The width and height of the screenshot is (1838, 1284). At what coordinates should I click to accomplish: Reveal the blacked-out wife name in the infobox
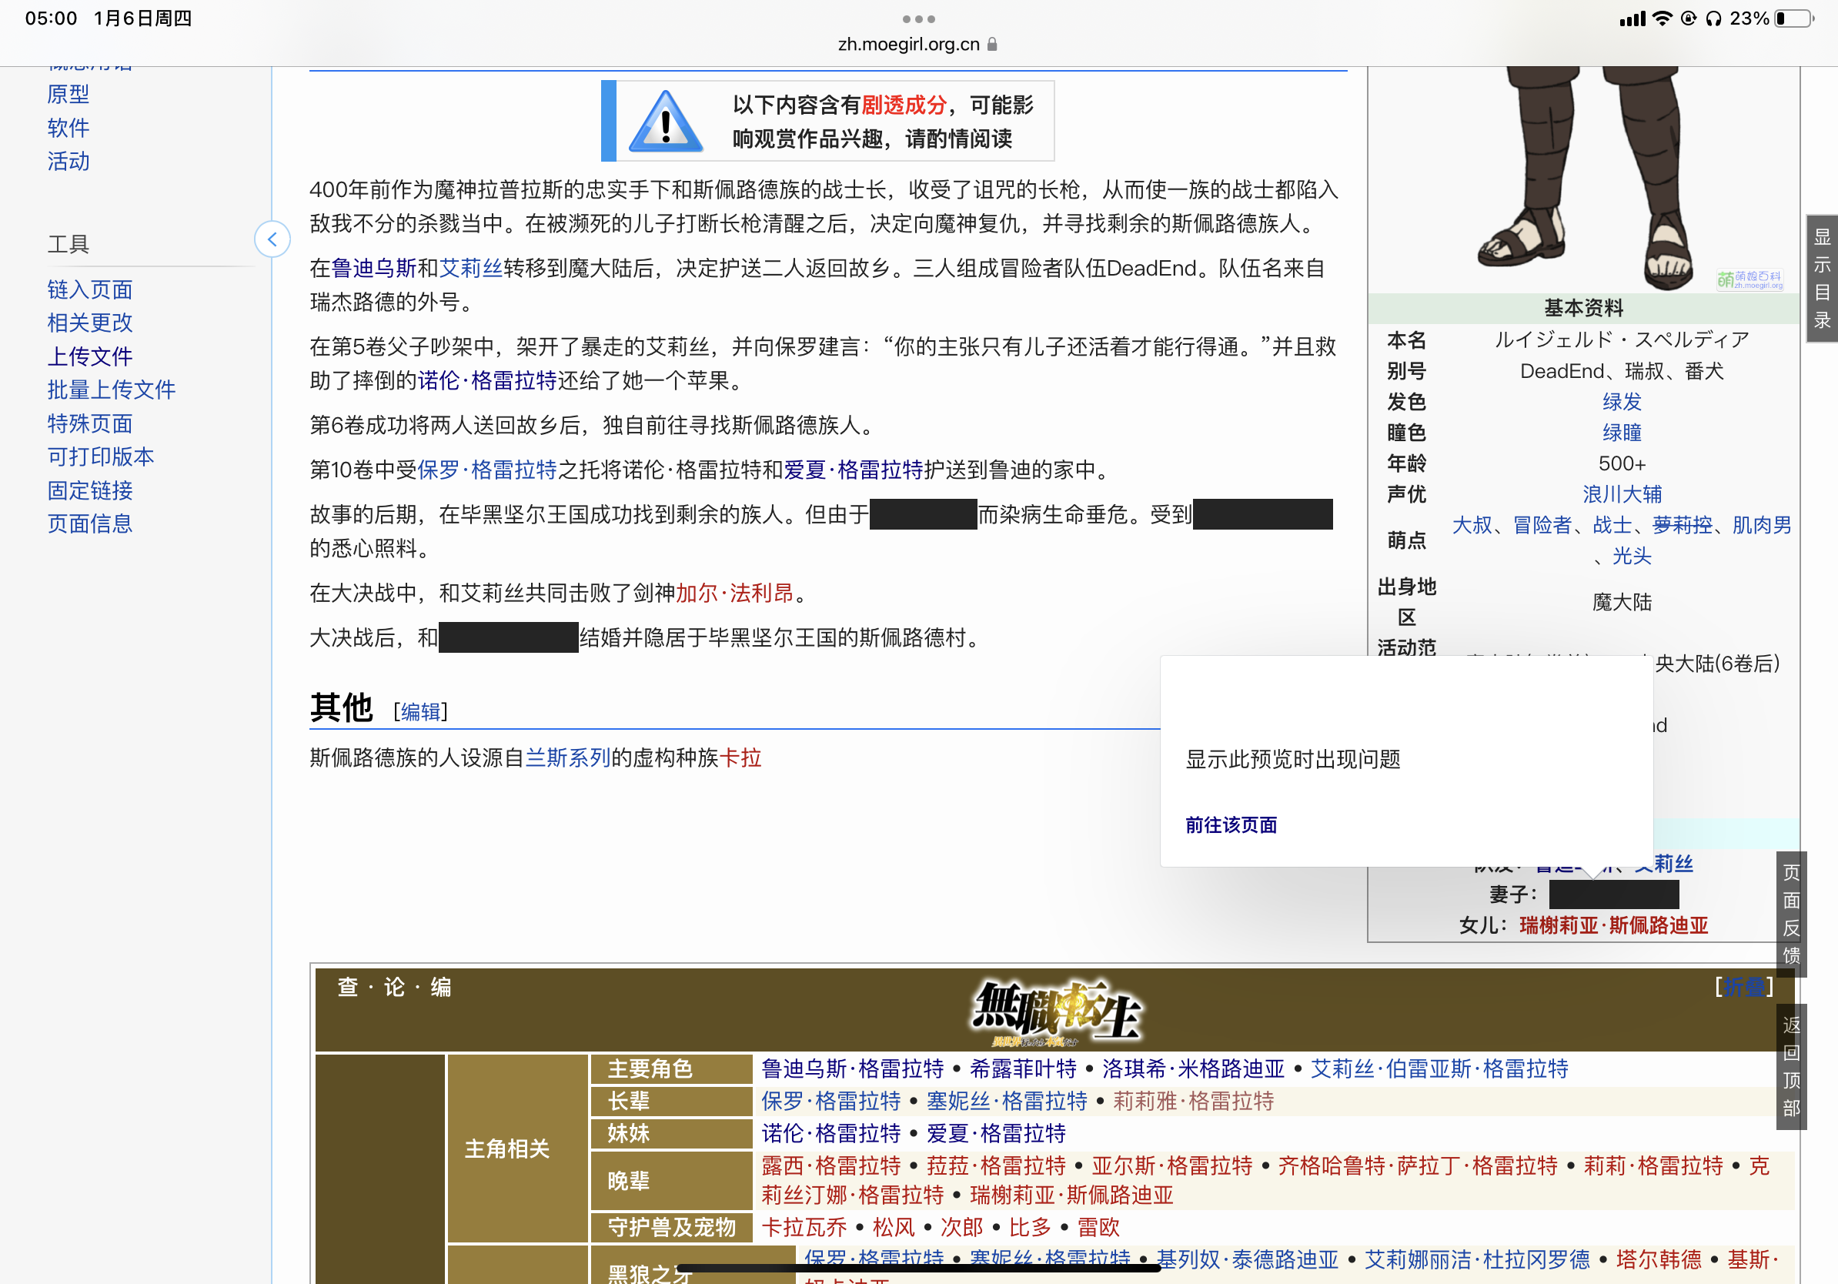click(1613, 894)
